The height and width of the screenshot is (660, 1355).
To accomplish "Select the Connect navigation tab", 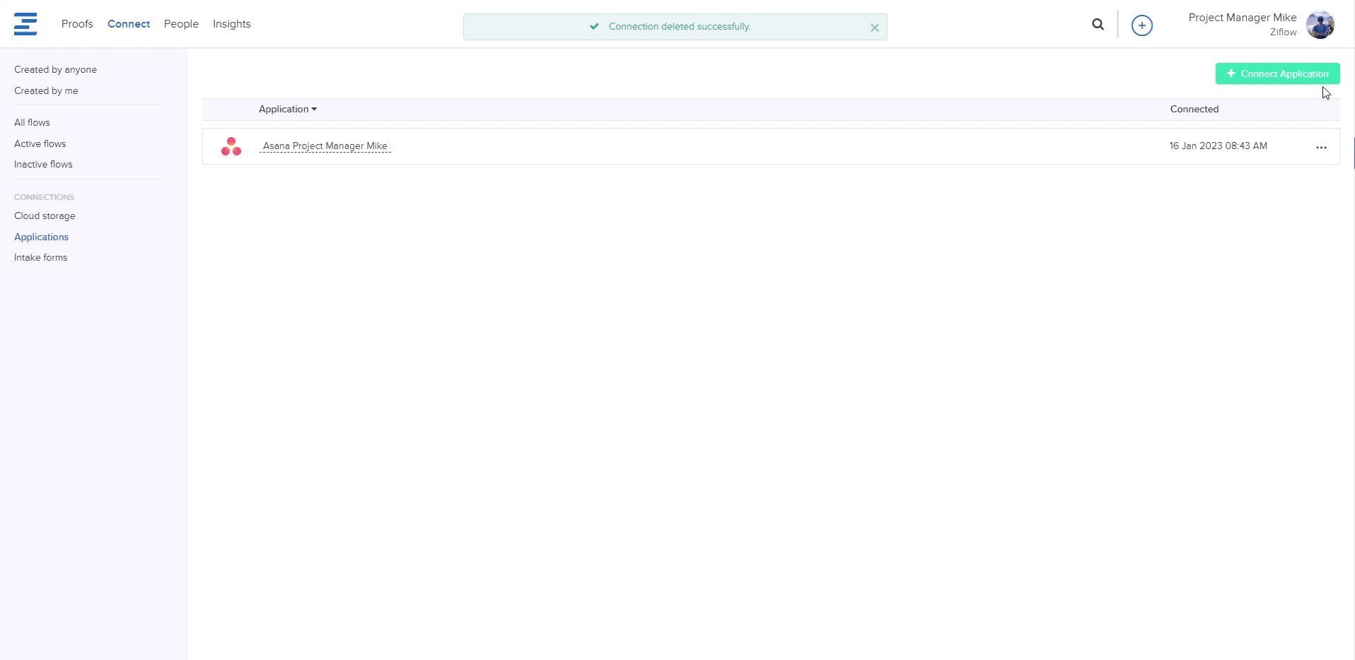I will point(129,24).
